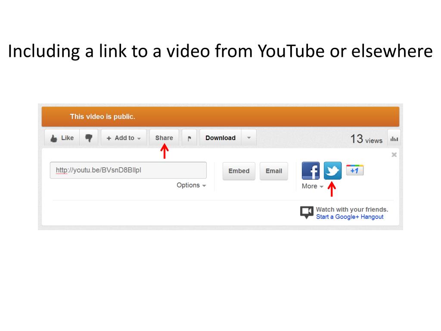Click the thumbs-down dislike icon

[x=89, y=138]
